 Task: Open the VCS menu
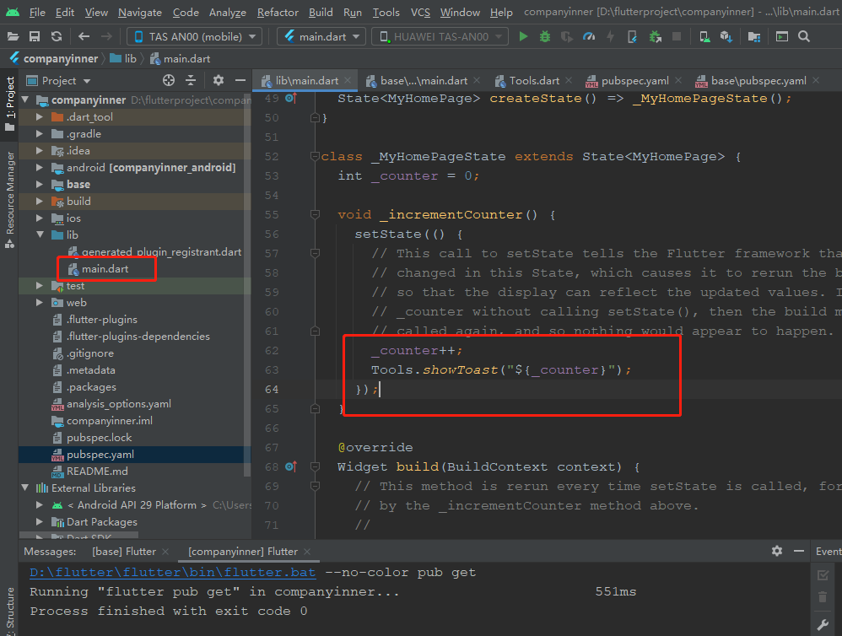(418, 13)
